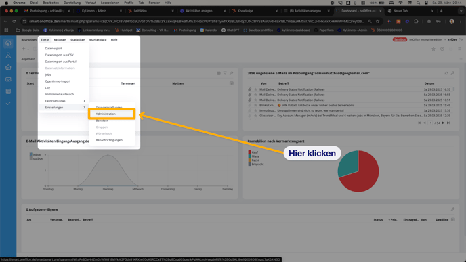This screenshot has height=262, width=466.
Task: Click the column settings icon next to the Deadline header
Action: tap(452, 219)
